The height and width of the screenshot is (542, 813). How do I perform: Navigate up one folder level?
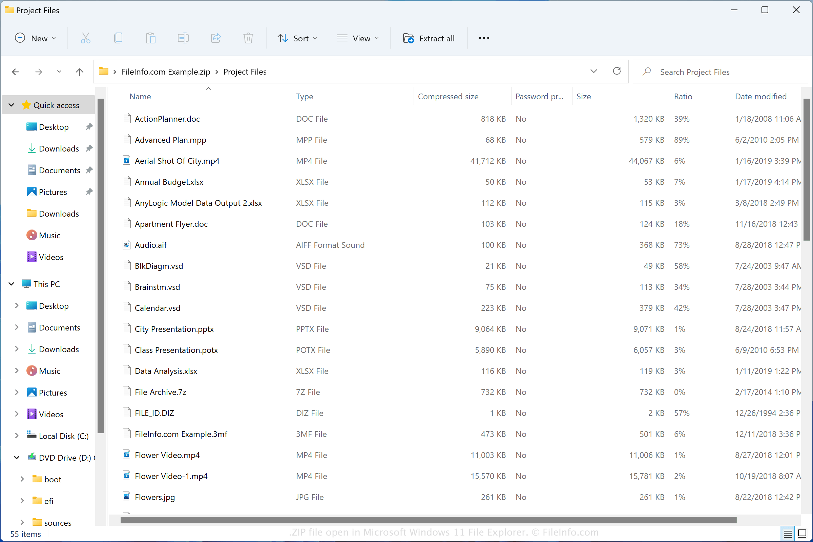click(x=79, y=72)
